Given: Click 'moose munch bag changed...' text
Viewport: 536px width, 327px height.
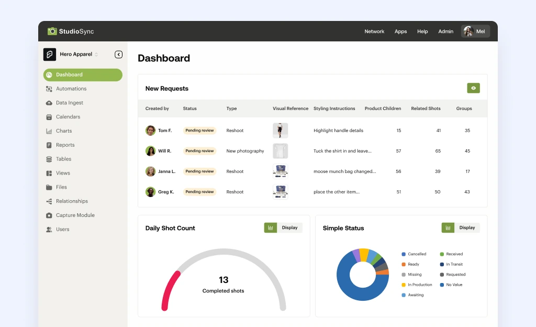Looking at the screenshot, I should tap(344, 171).
